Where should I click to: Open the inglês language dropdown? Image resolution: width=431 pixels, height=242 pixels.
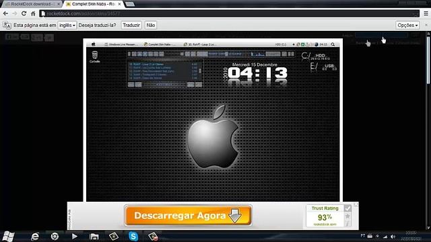(67, 26)
